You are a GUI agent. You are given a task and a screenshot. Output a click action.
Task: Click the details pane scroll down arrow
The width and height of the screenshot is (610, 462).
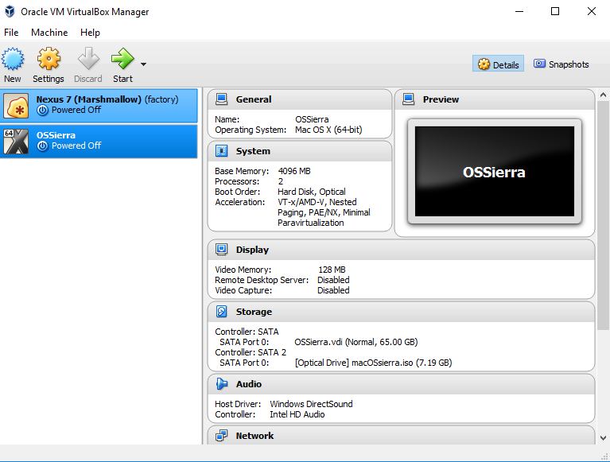click(603, 438)
